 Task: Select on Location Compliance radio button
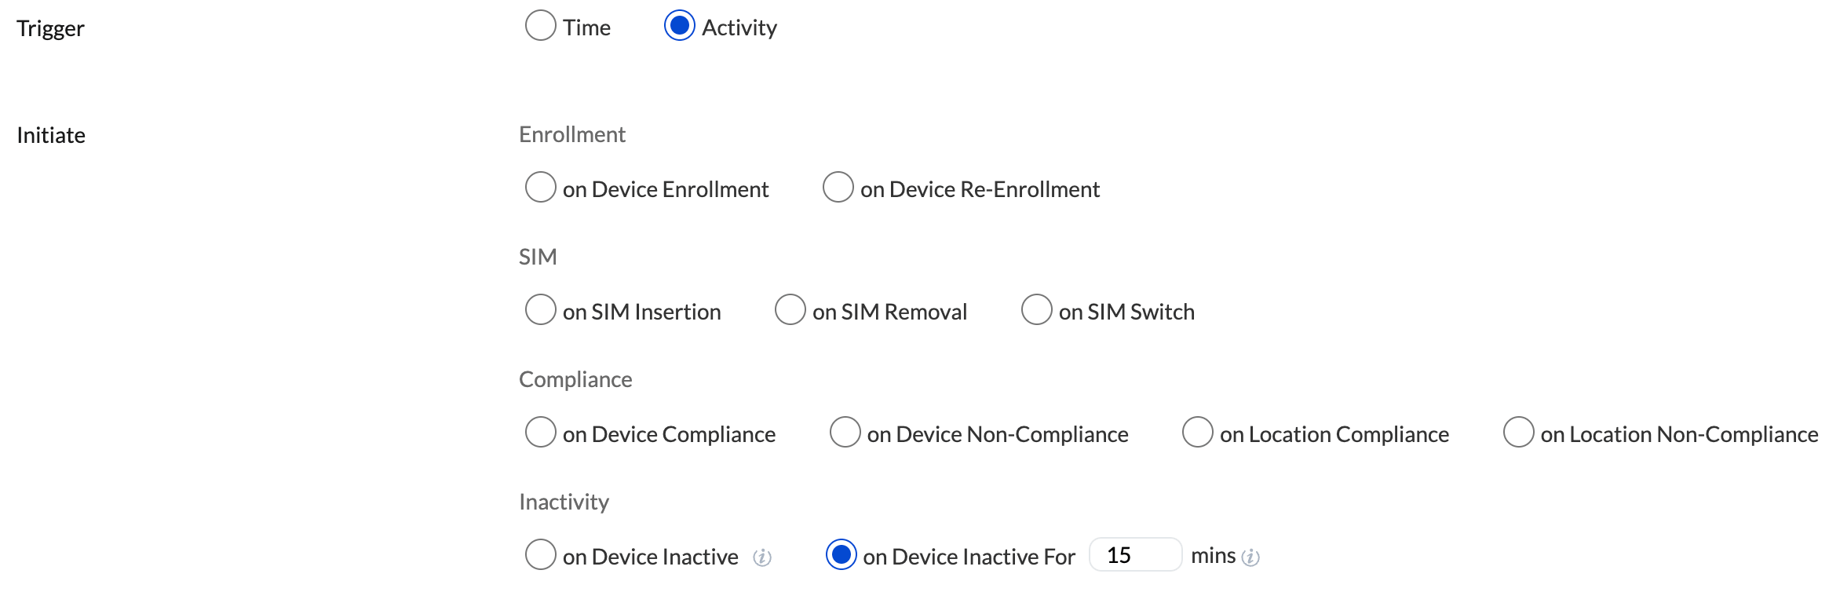tap(1197, 433)
